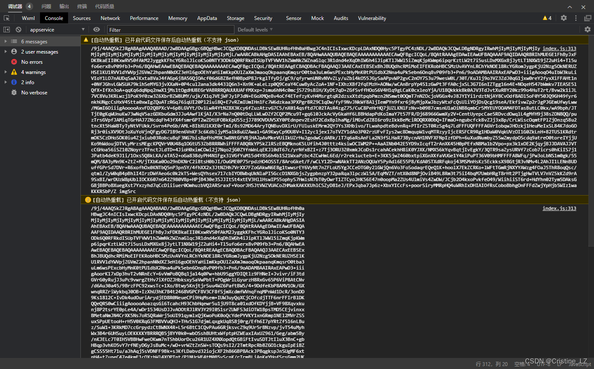This screenshot has height=369, width=594.
Task: Open the 调试器 panel tab
Action: point(15,6)
